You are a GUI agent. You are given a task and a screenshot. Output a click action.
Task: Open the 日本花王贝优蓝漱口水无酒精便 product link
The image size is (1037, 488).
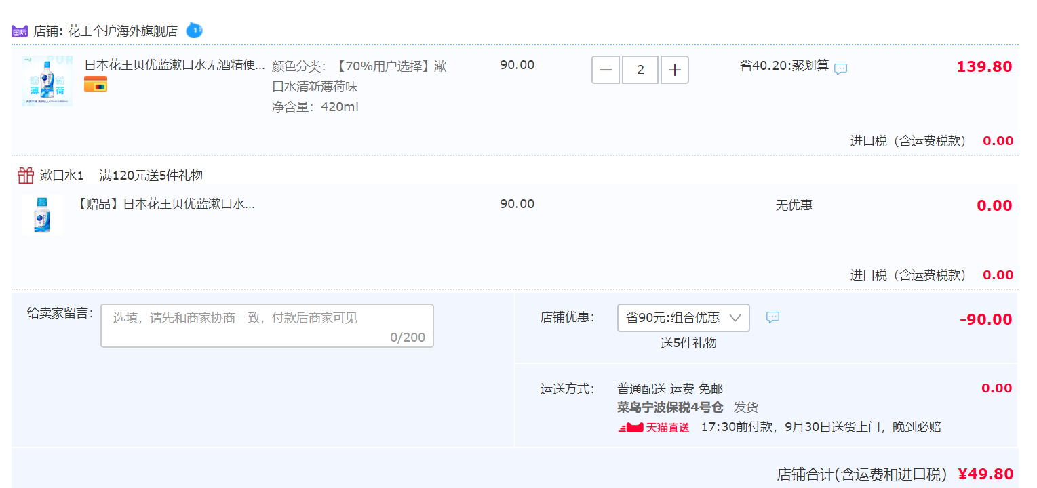pos(175,66)
